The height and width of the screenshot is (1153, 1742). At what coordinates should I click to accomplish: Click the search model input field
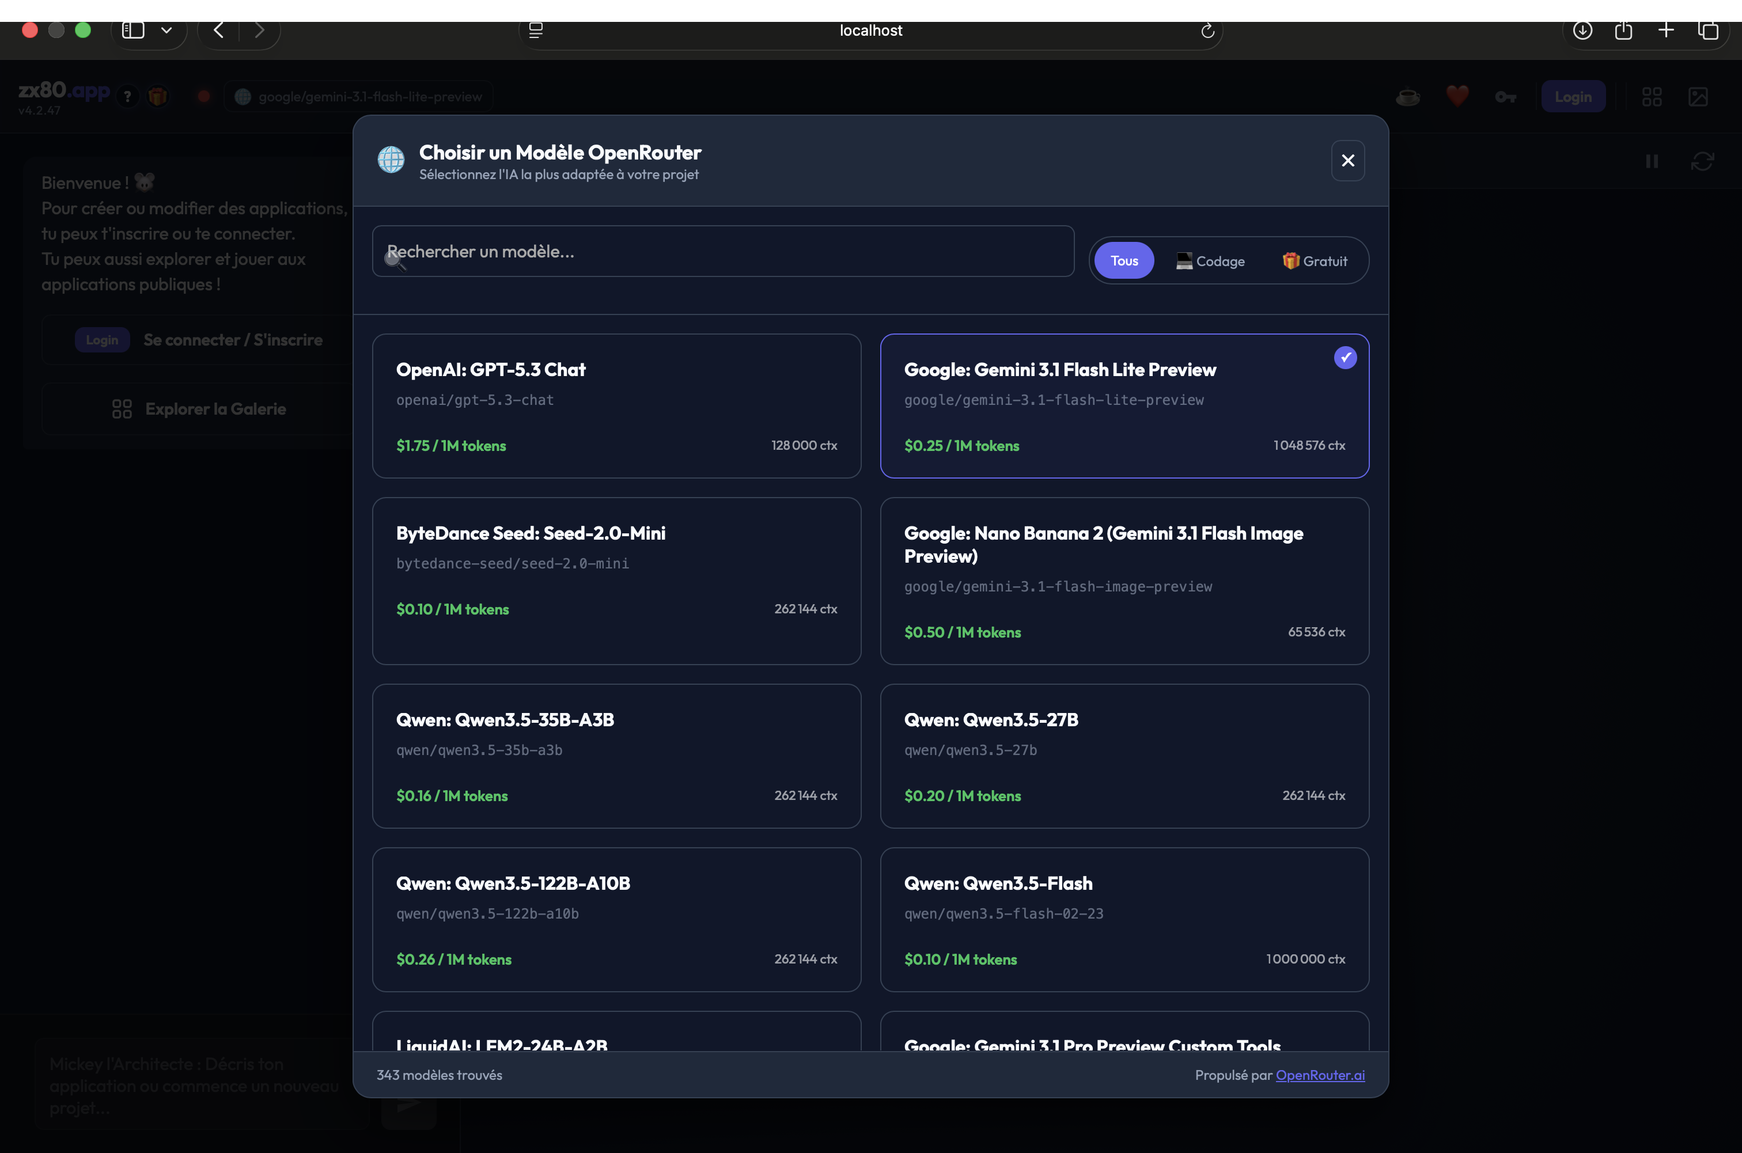tap(723, 252)
